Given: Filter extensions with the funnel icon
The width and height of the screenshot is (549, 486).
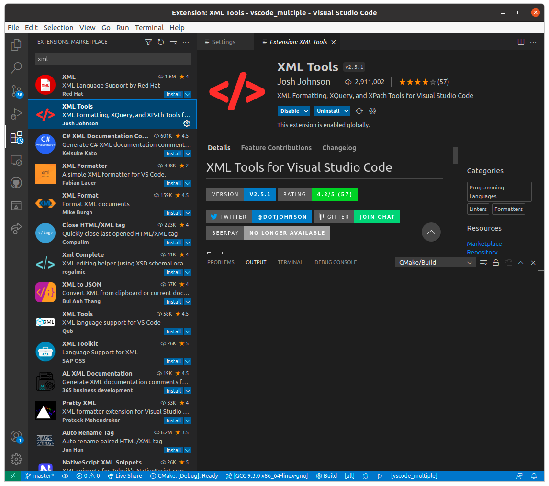Looking at the screenshot, I should click(x=148, y=42).
